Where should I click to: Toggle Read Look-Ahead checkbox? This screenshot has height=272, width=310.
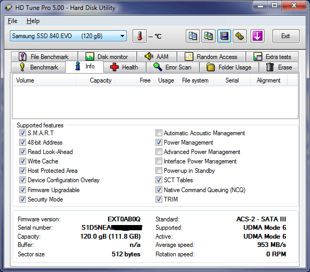click(x=22, y=152)
